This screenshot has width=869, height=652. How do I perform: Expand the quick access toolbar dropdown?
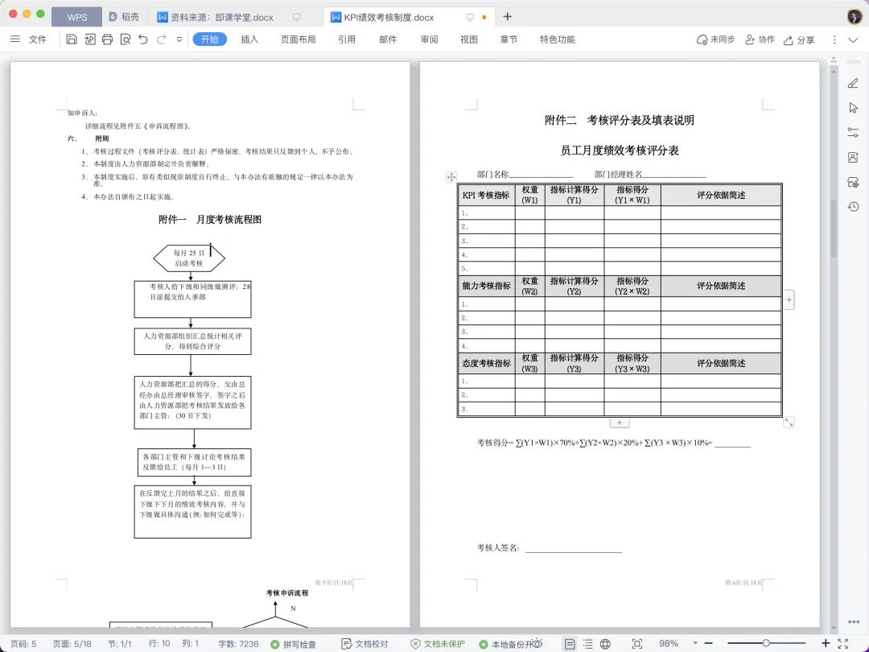click(x=179, y=39)
